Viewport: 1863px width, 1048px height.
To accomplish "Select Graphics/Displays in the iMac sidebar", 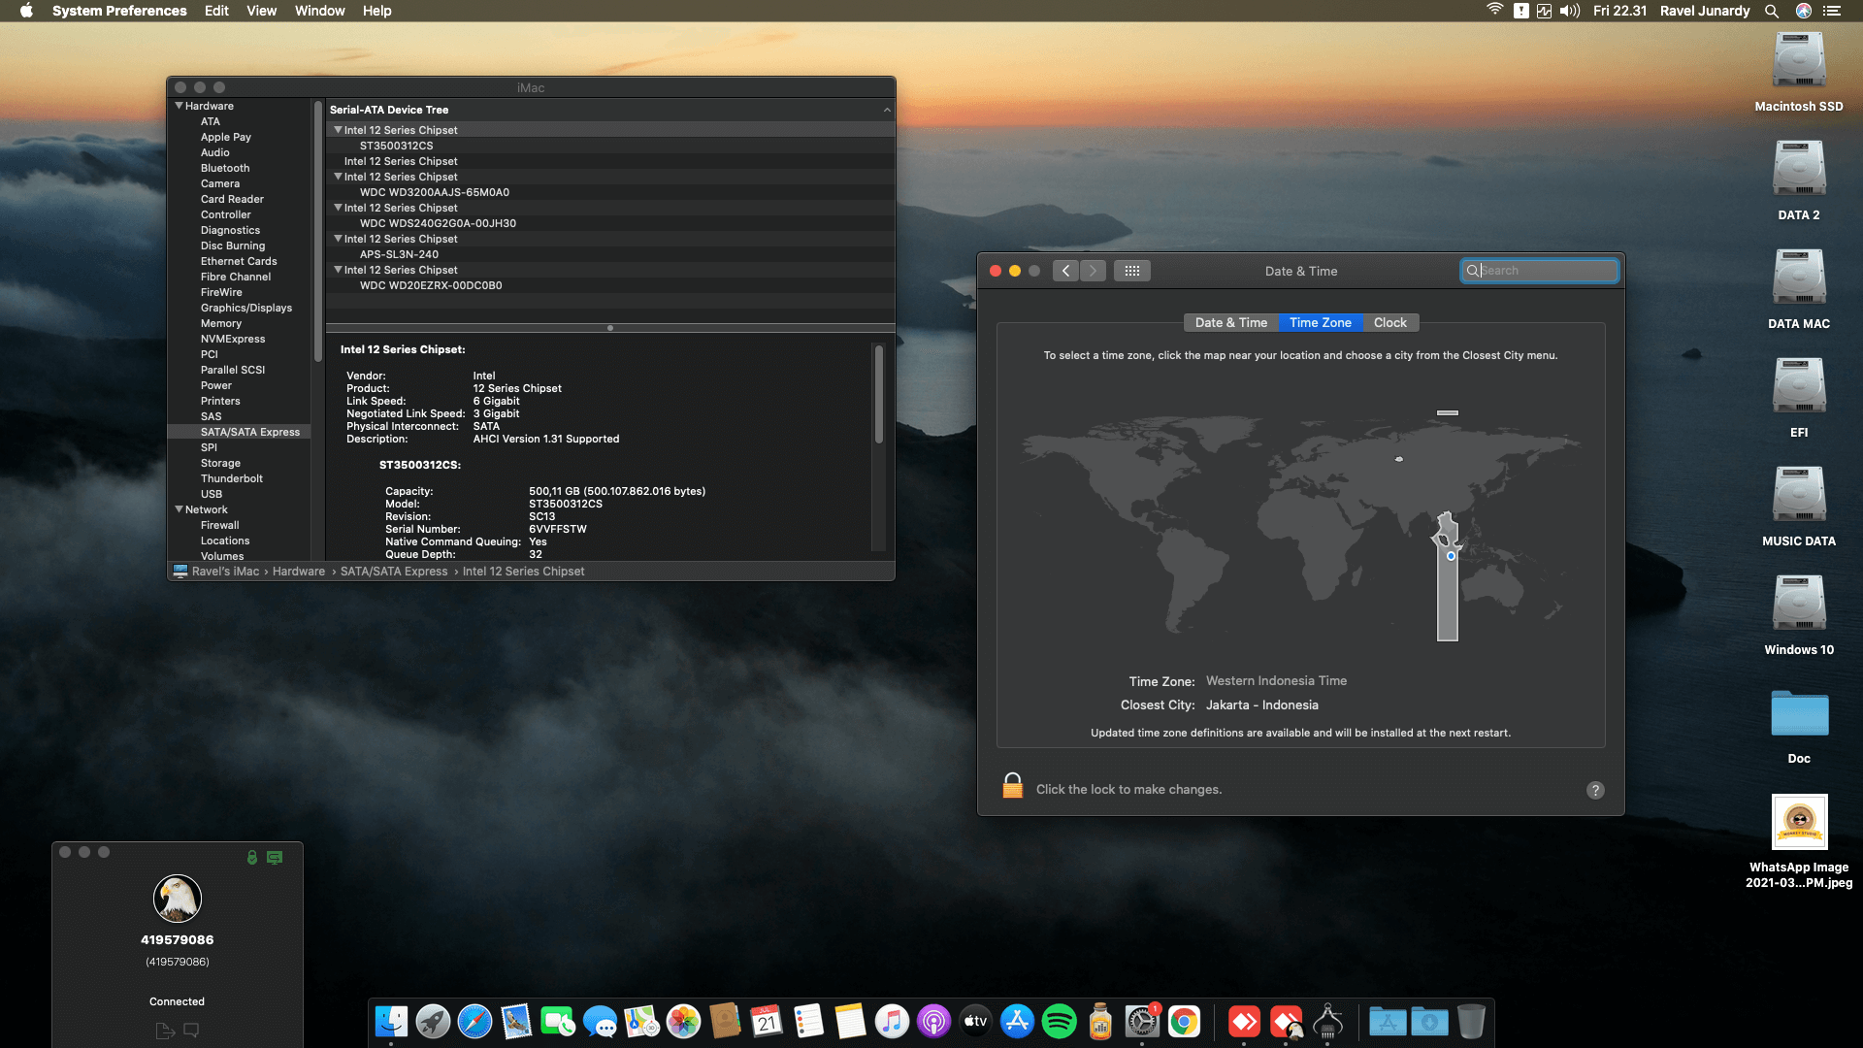I will [x=245, y=308].
